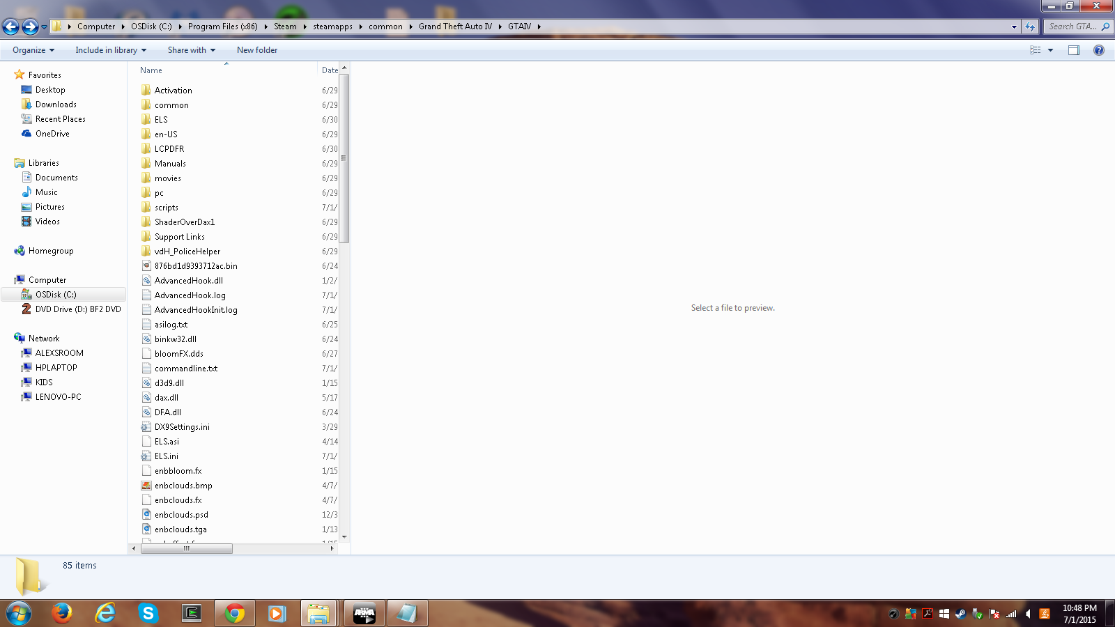Navigate to Steam in the address bar
1115x627 pixels.
pos(285,26)
